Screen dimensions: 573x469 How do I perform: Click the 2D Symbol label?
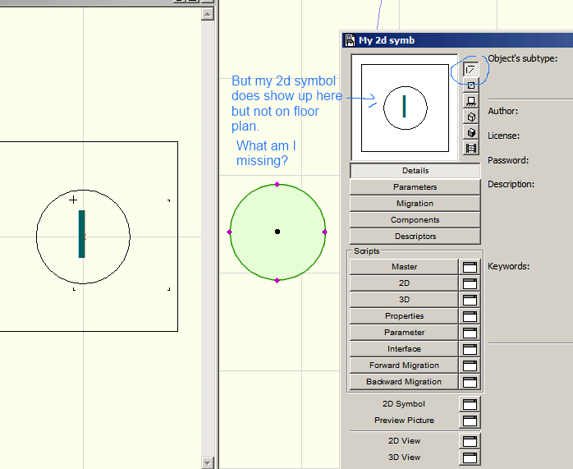[404, 404]
